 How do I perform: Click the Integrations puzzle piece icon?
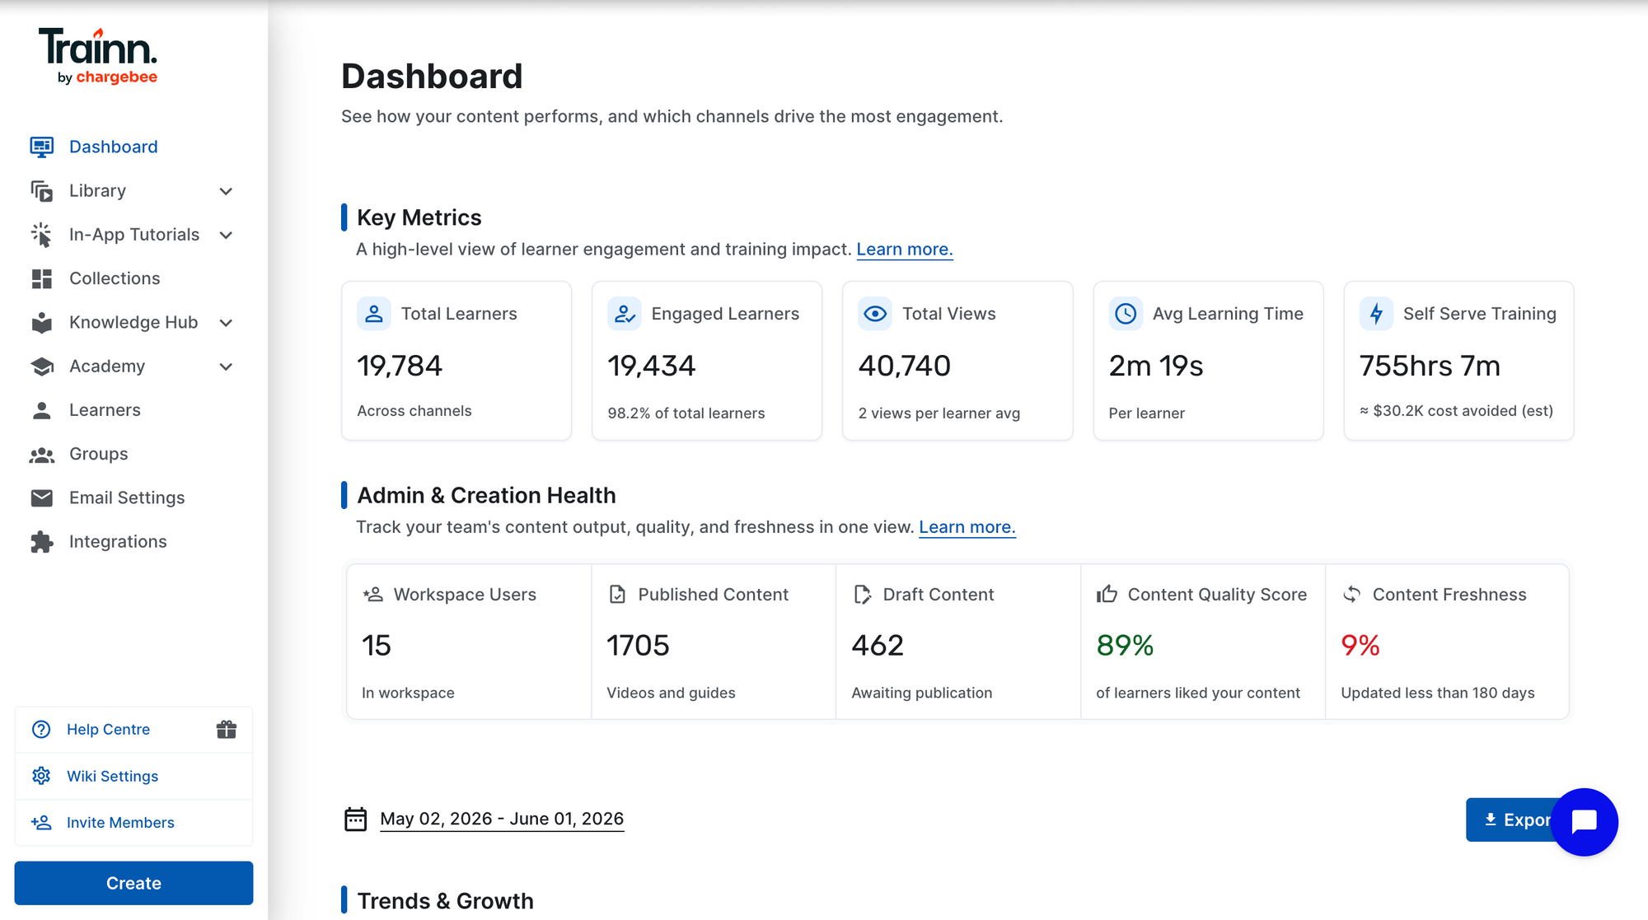point(42,542)
